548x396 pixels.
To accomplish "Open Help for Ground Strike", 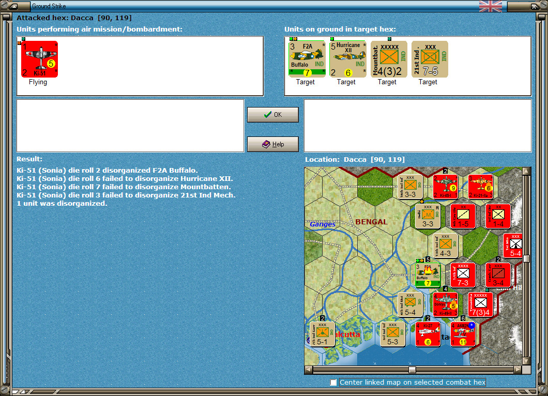I will click(273, 144).
